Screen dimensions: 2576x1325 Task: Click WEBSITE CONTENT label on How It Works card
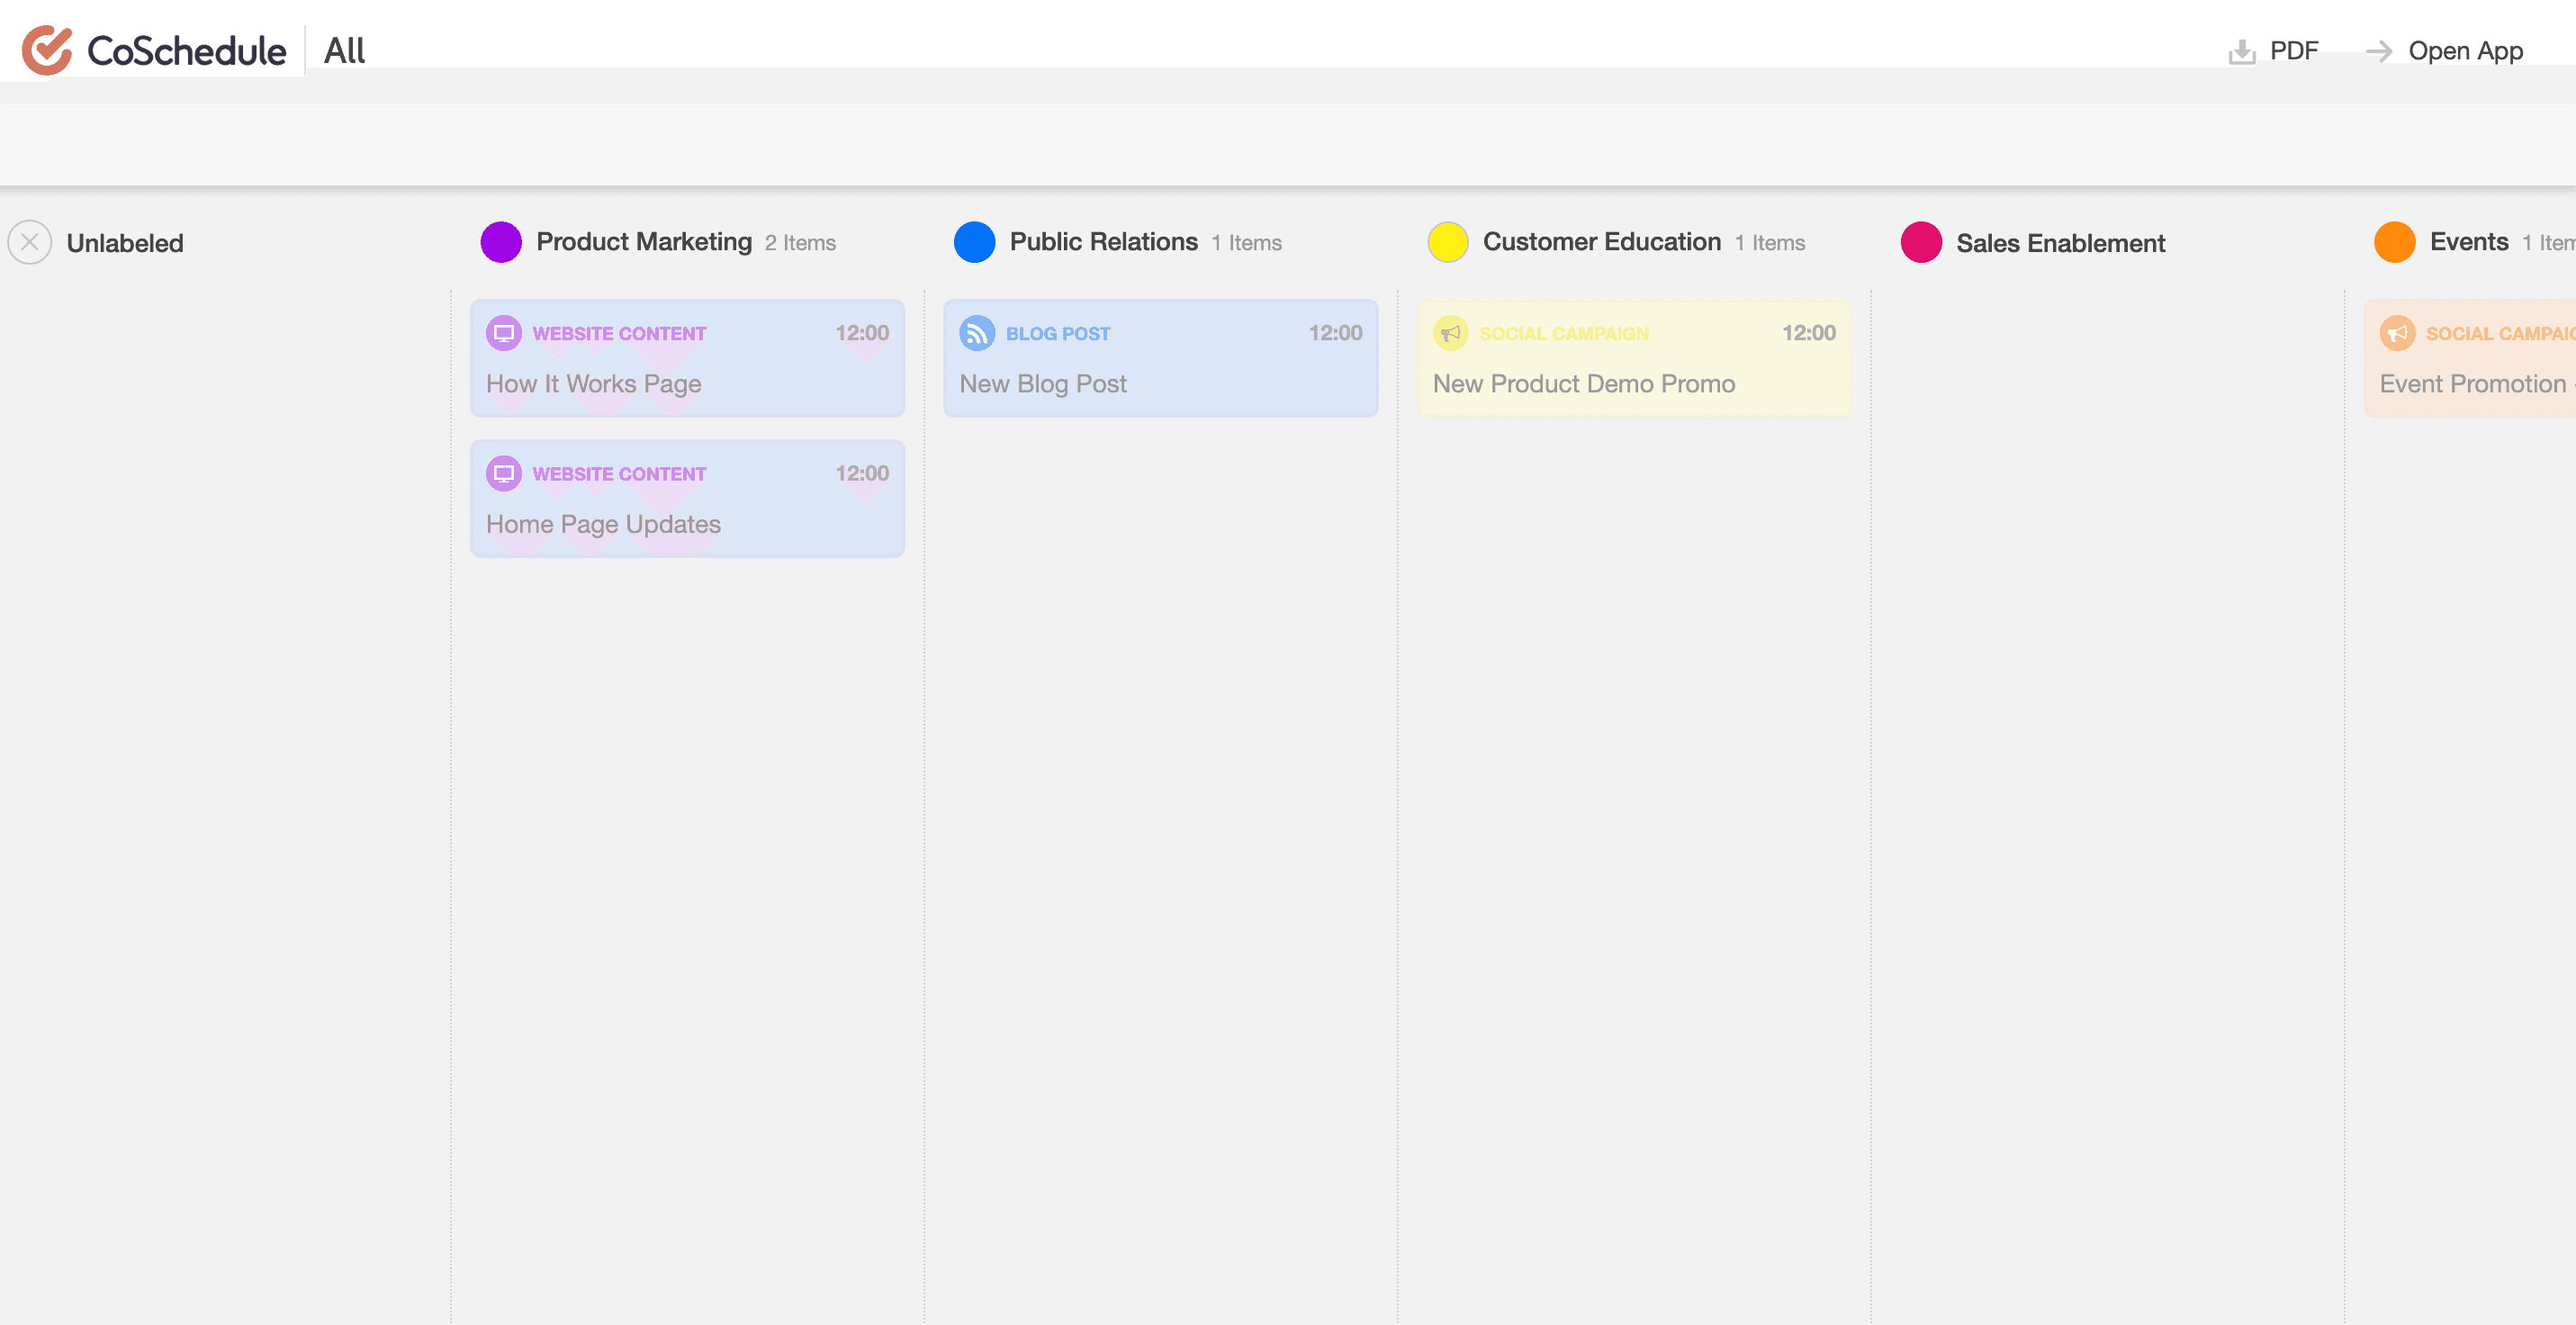(x=619, y=334)
